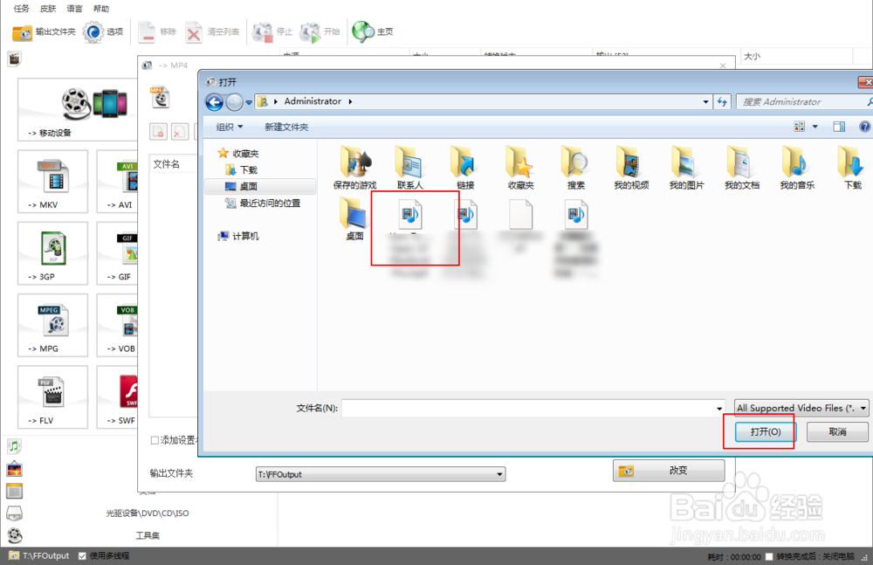Click the change view icon

[x=799, y=127]
